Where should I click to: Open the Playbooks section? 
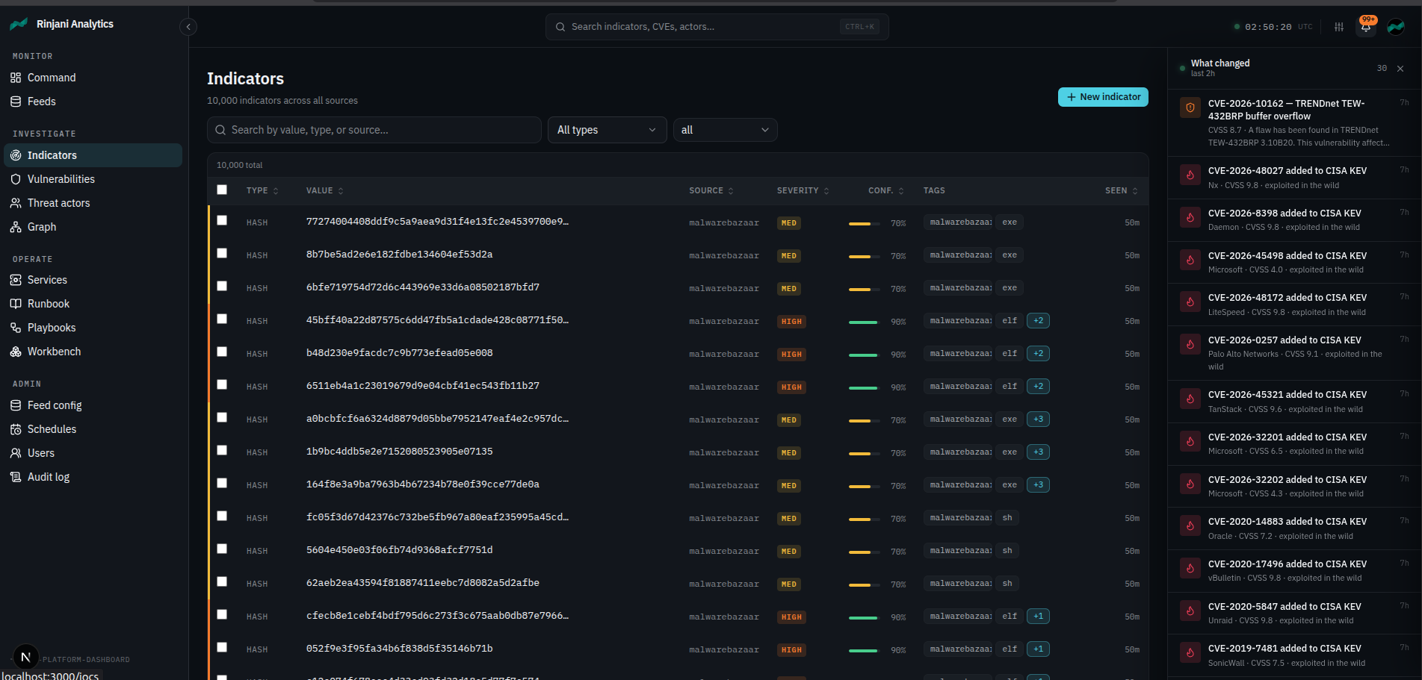click(x=93, y=328)
